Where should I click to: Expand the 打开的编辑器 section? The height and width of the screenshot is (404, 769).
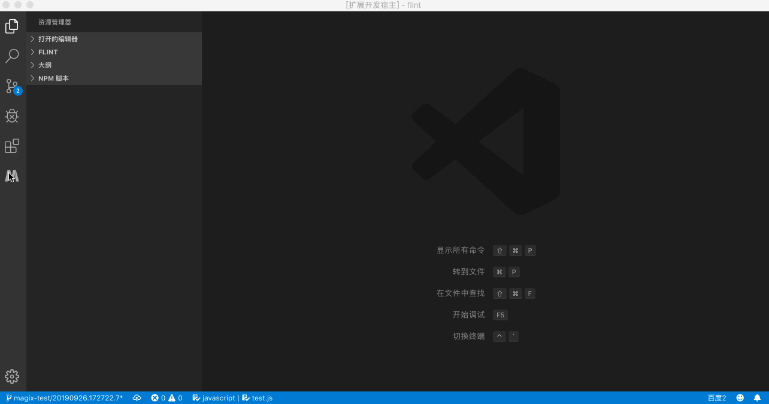point(114,39)
